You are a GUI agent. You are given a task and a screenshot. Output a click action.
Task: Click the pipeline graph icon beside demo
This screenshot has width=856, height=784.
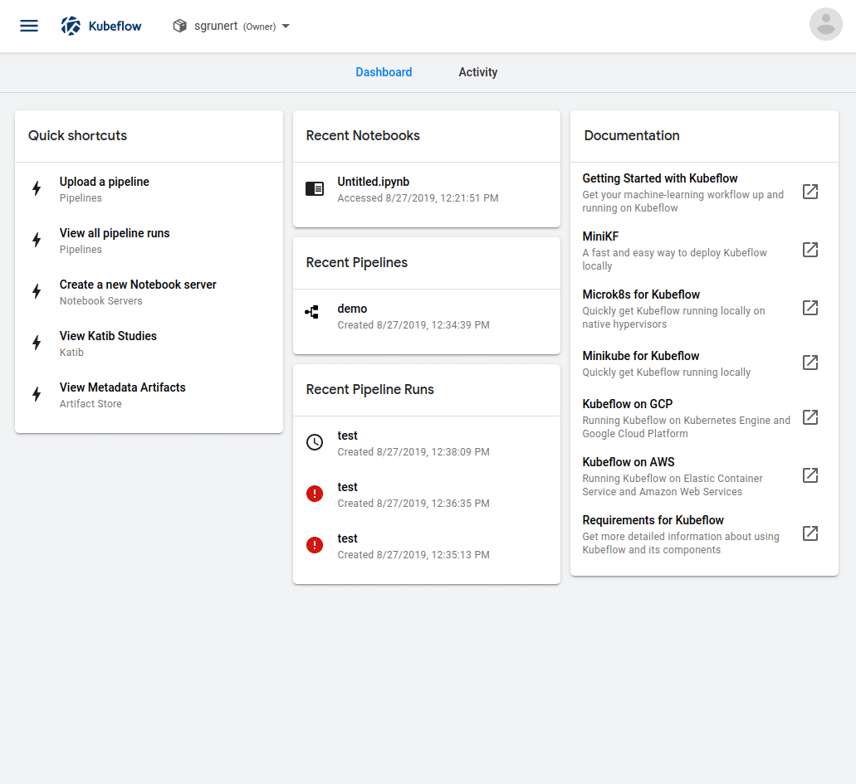tap(311, 312)
